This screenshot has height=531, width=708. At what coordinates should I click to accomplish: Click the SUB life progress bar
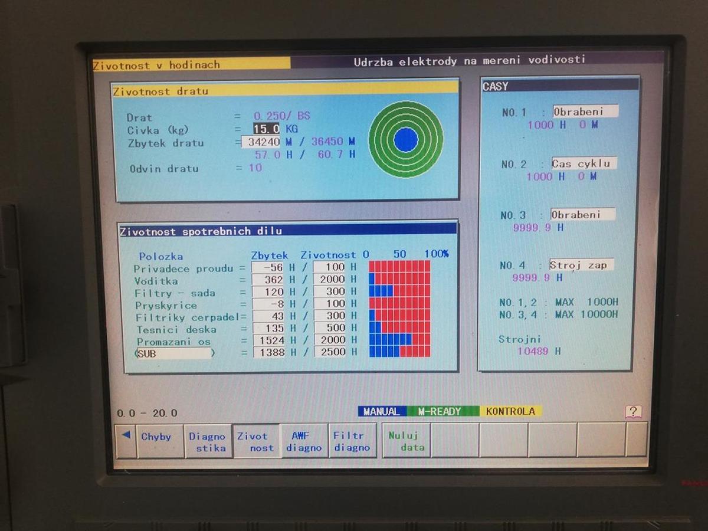pos(399,352)
